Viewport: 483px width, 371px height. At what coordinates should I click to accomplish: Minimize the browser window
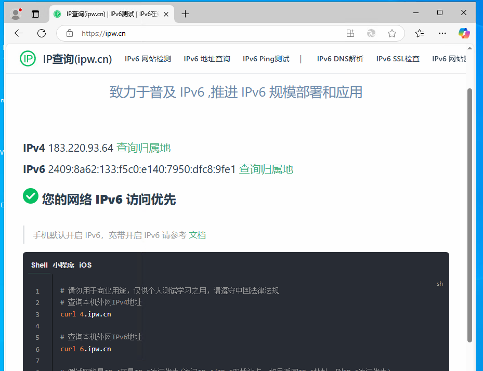pos(416,12)
